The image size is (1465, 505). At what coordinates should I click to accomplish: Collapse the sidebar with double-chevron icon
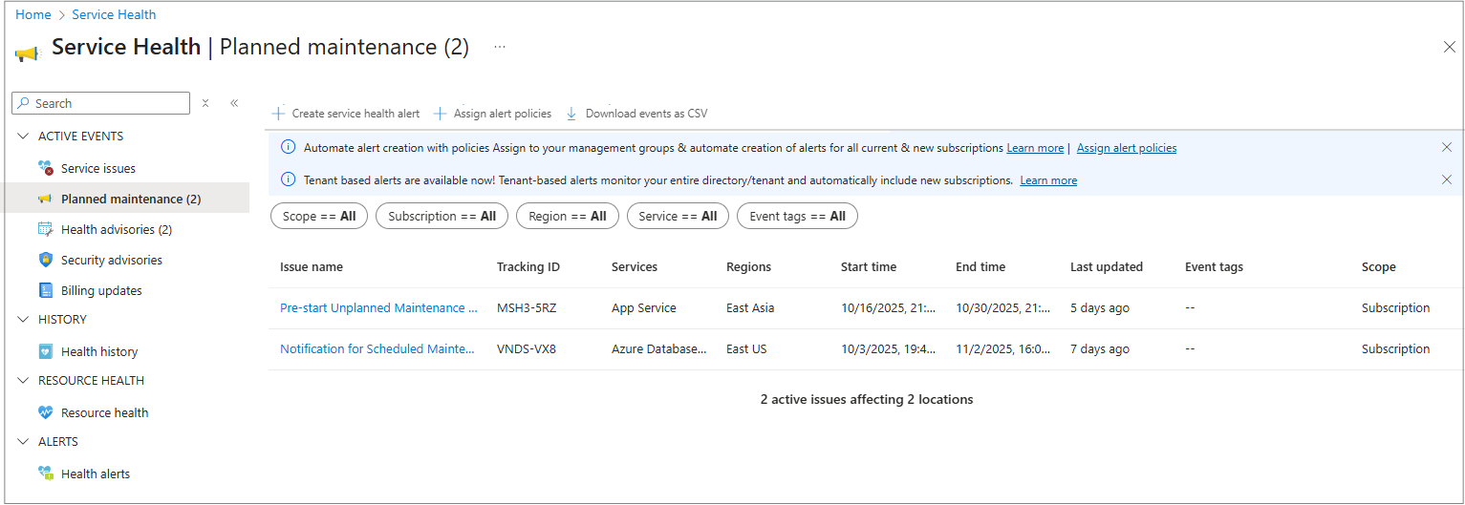pyautogui.click(x=234, y=103)
